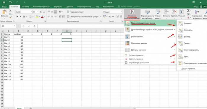Switch to the Вставка tab
This screenshot has height=109, width=207.
pos(26,7)
